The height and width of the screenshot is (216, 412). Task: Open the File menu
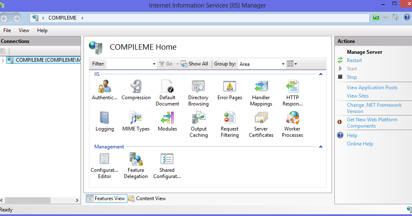coord(7,30)
